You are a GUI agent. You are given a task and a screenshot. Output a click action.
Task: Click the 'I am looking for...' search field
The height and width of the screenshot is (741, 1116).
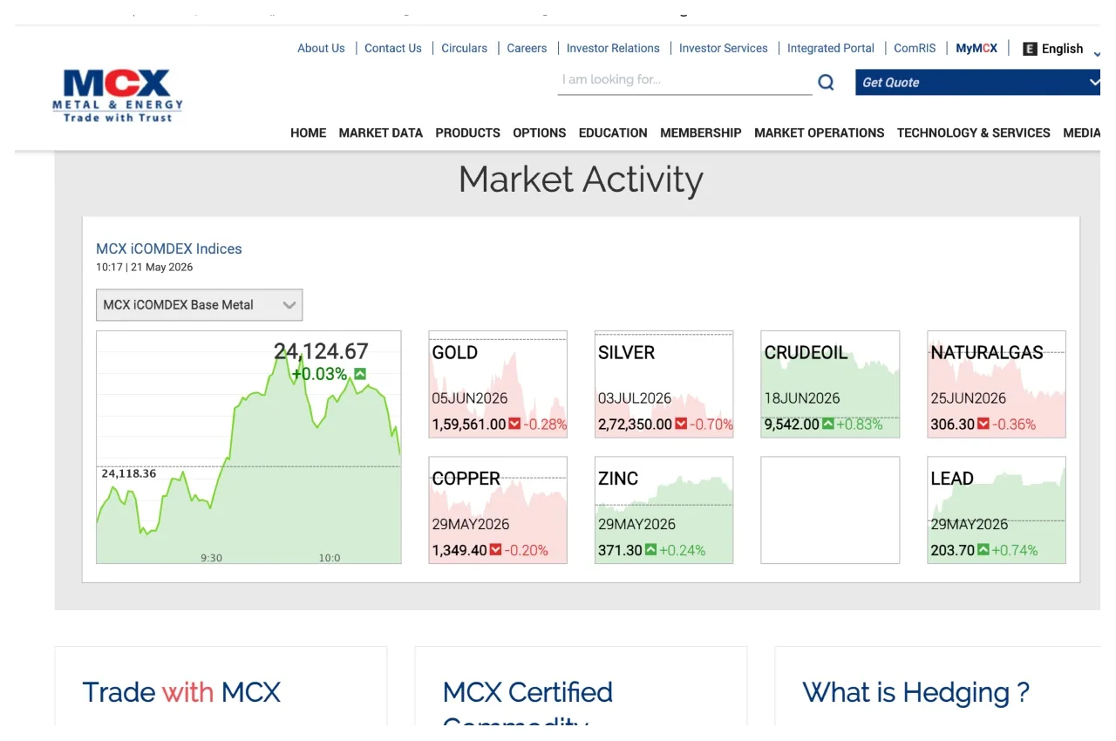coord(684,80)
